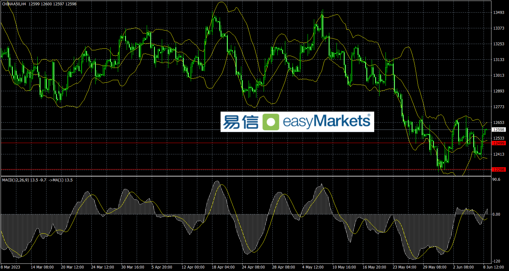Click the 28 Apr 08:00 time label
509x271 pixels.
click(x=283, y=267)
